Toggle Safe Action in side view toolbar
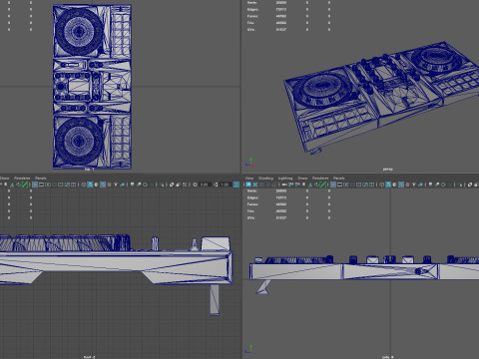The height and width of the screenshot is (359, 479). [365, 184]
